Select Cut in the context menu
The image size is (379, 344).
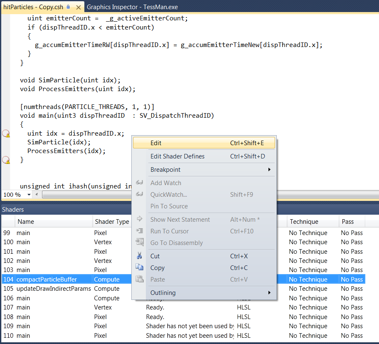coord(204,256)
